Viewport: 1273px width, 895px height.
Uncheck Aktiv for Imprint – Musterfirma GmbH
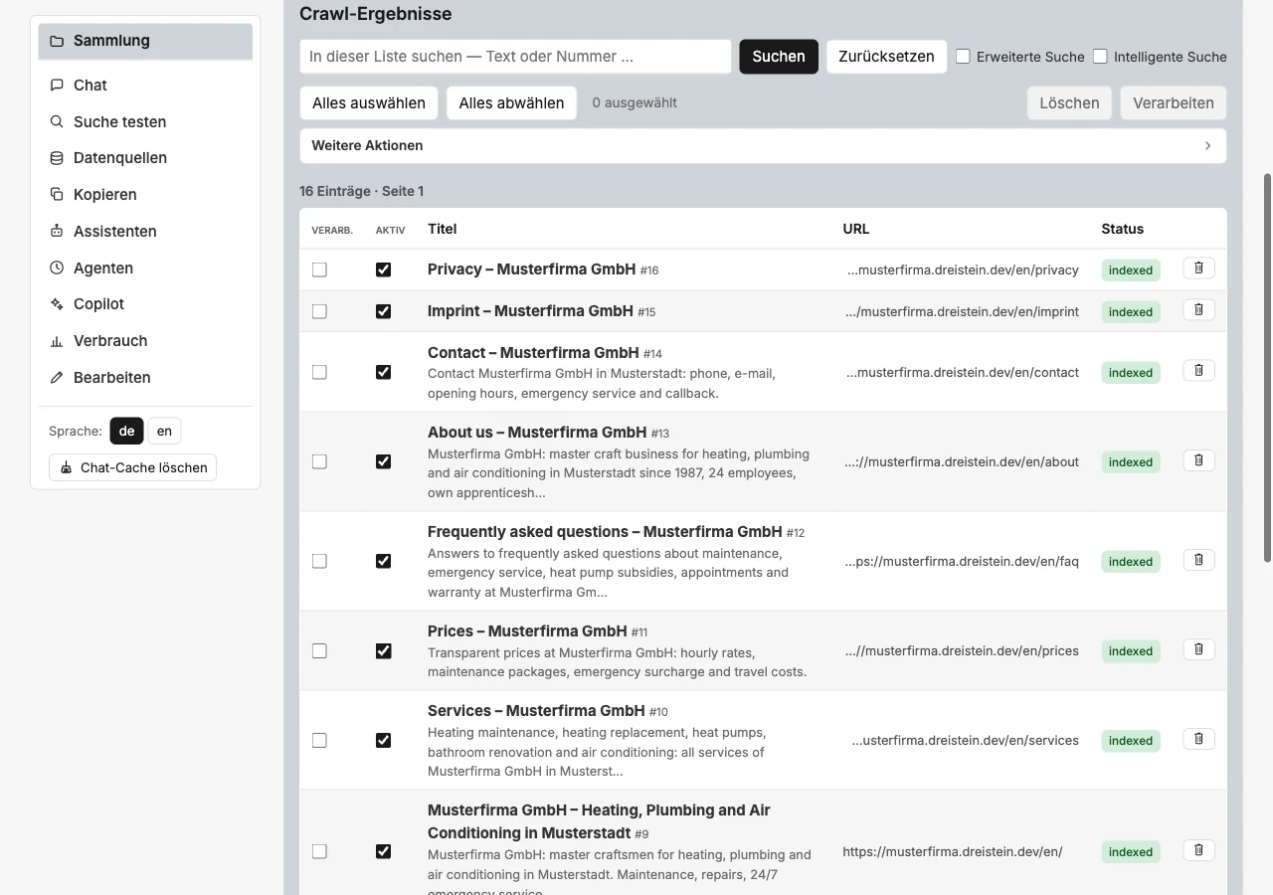click(x=383, y=311)
